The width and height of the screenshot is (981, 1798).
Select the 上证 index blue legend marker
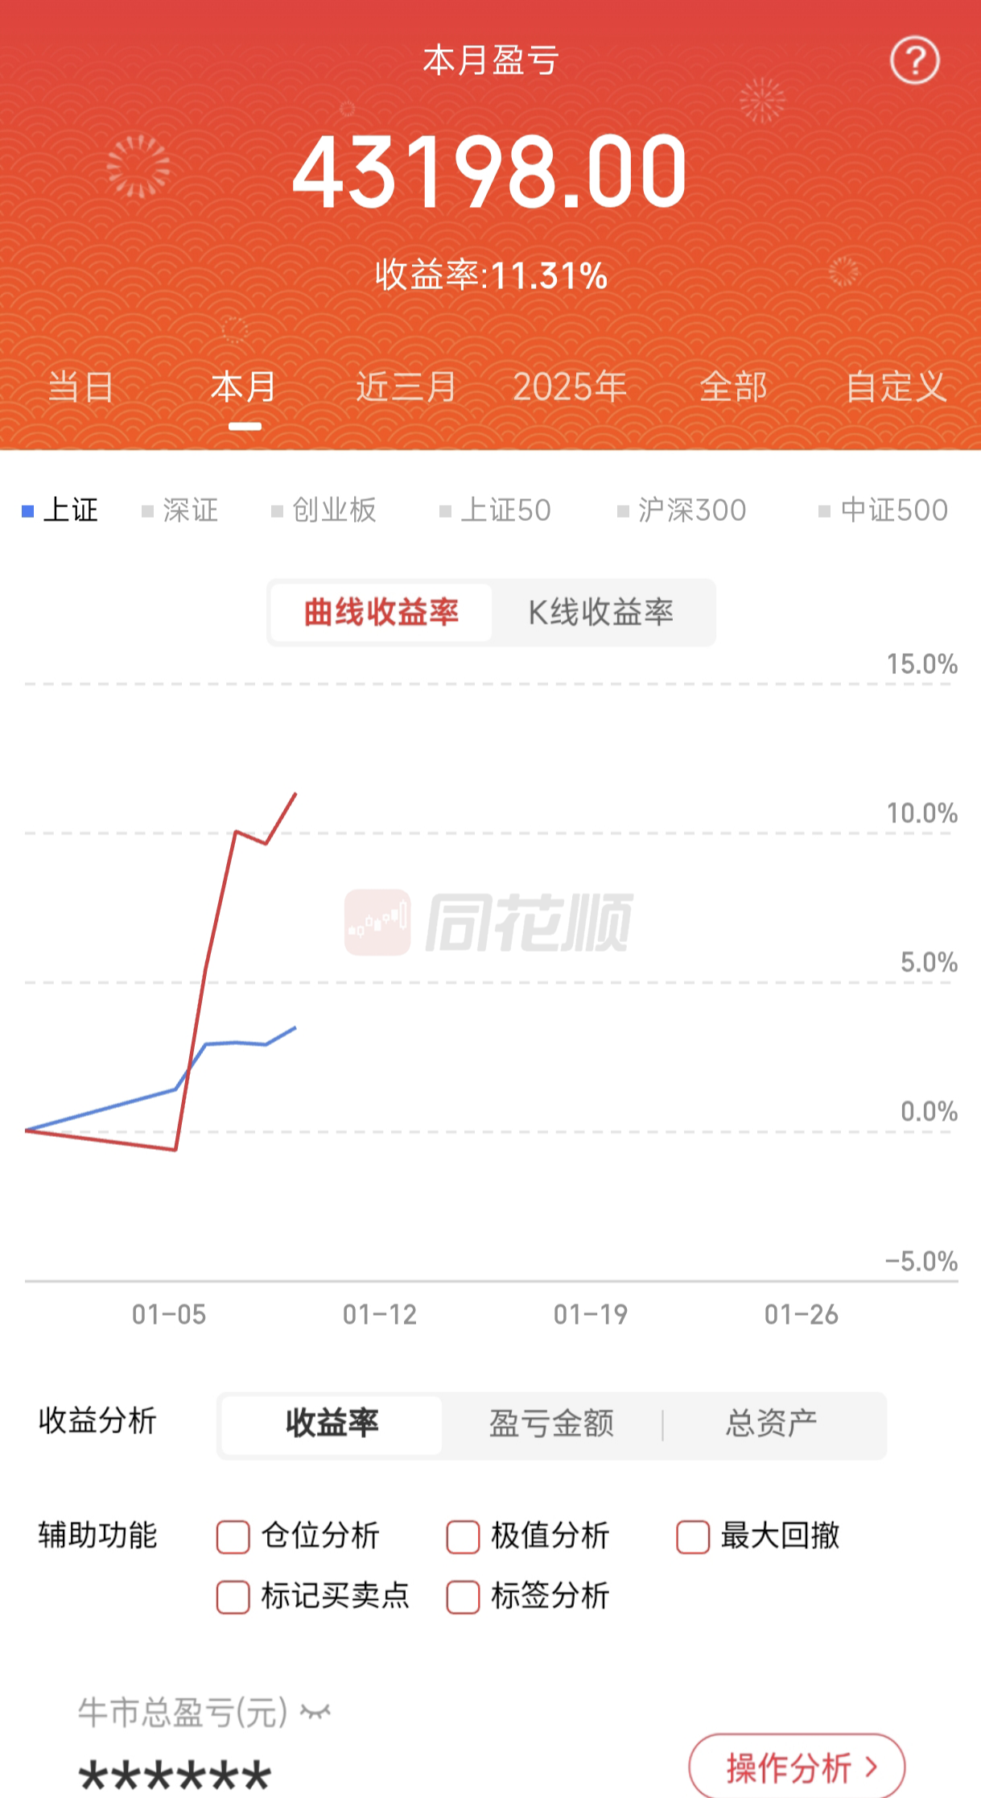[x=28, y=511]
